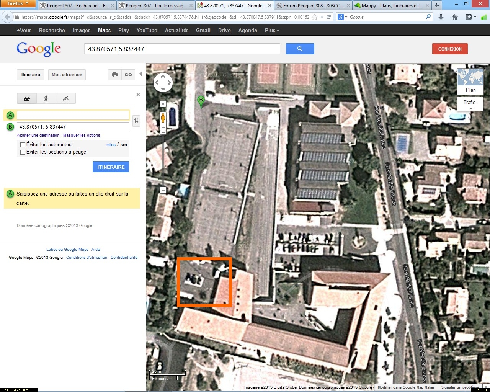This screenshot has width=490, height=392.
Task: Toggle Éviter les sections à péage
Action: click(23, 152)
